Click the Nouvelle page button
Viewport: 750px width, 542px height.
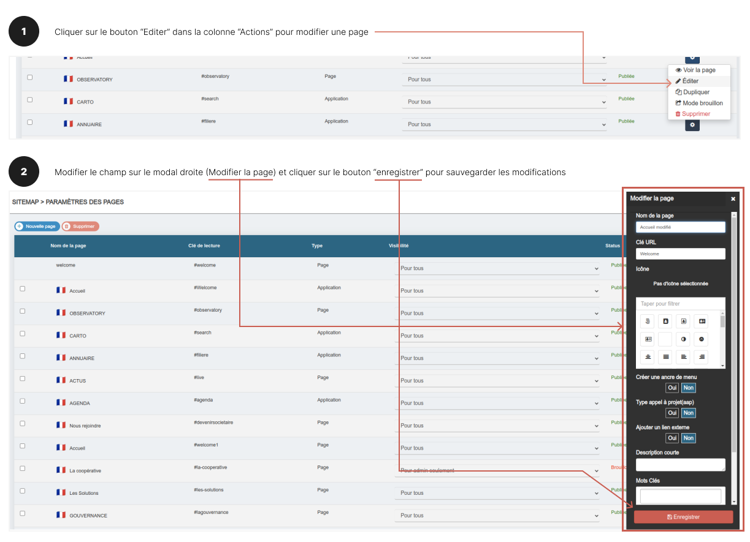point(37,227)
